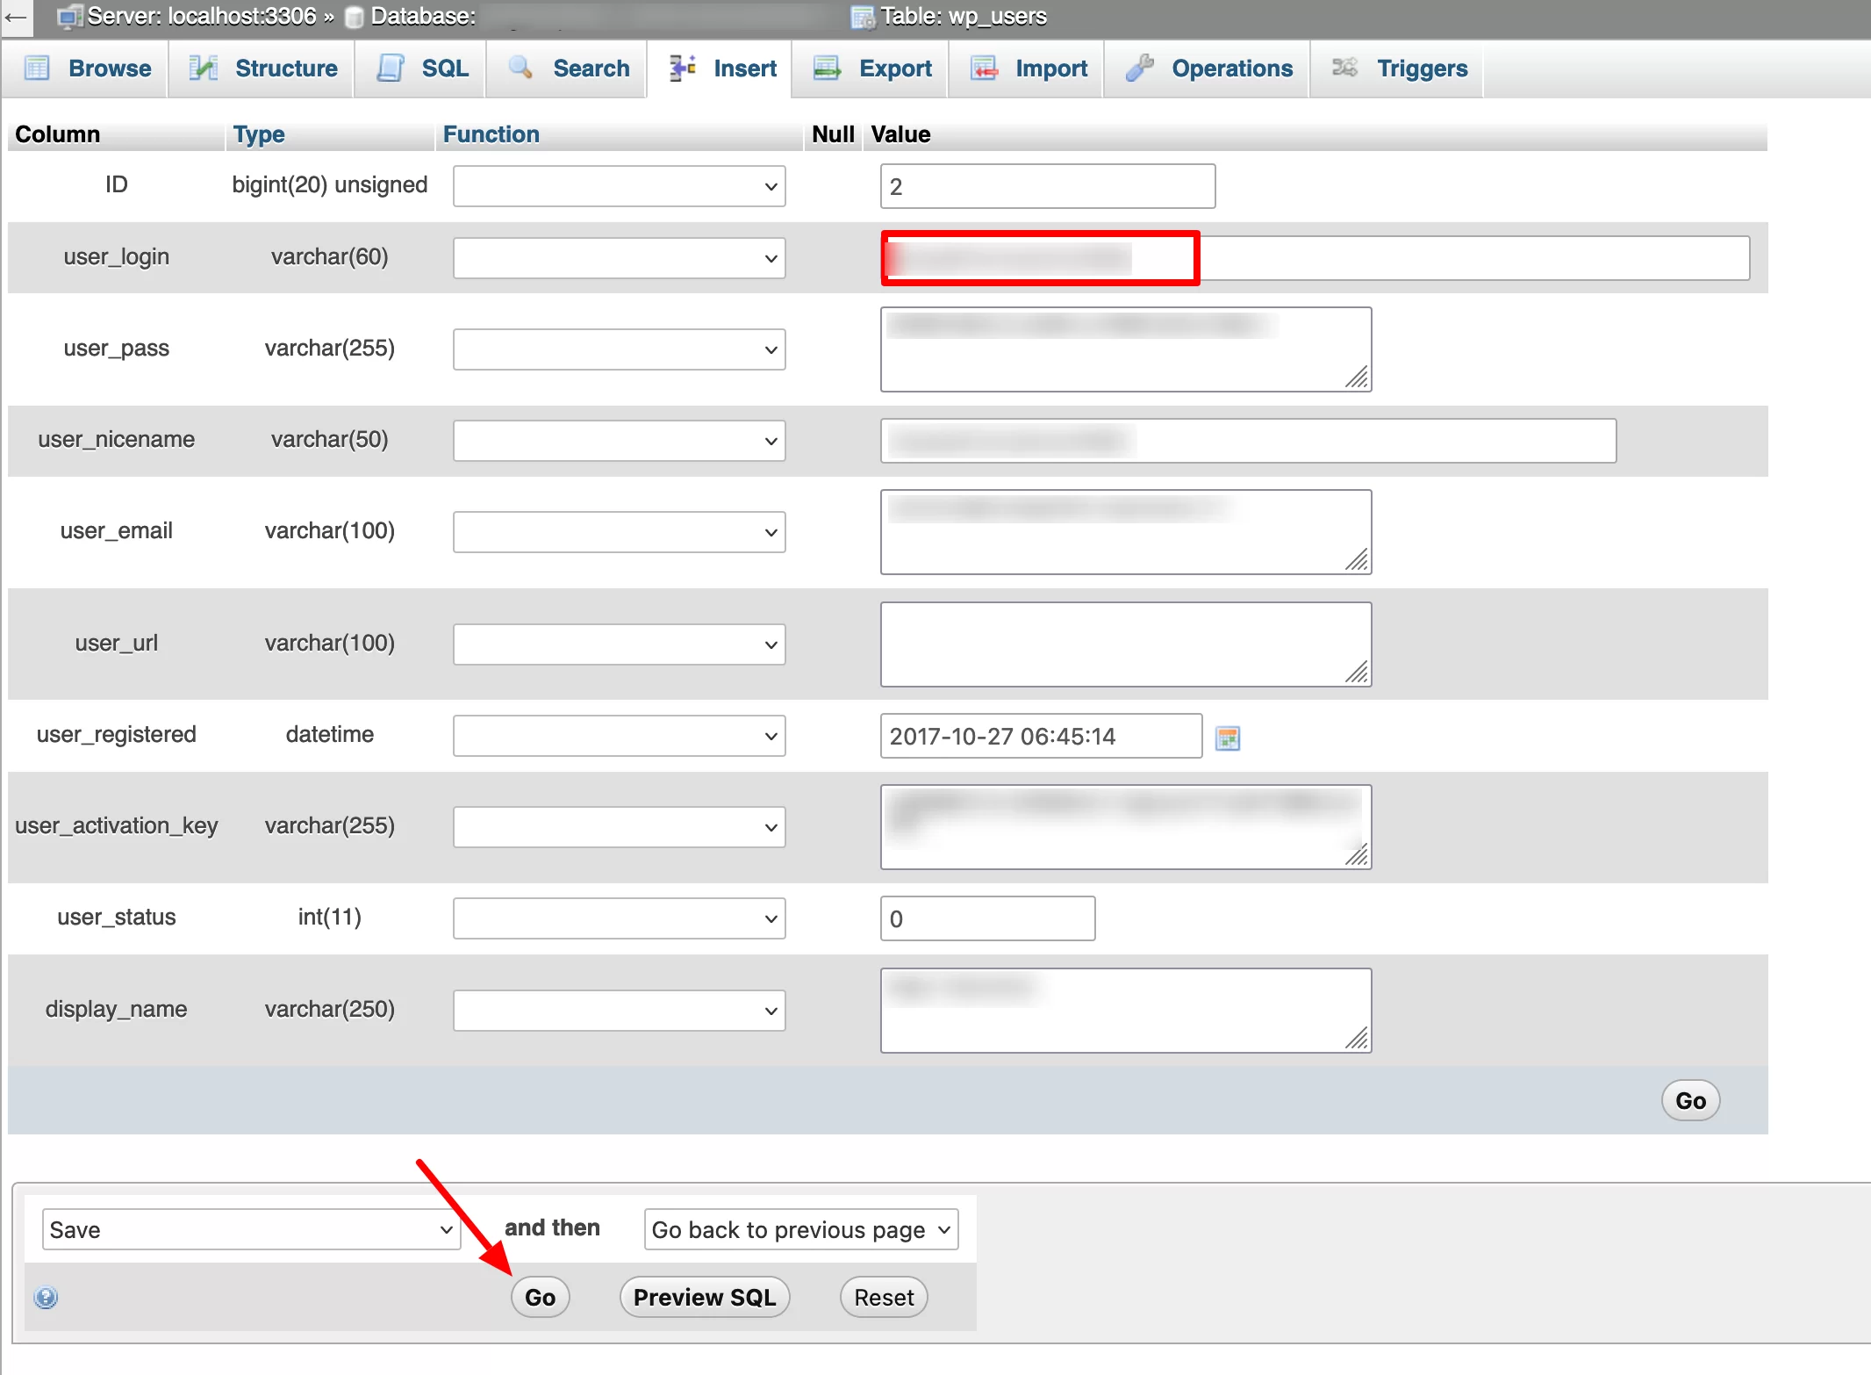The height and width of the screenshot is (1375, 1871).
Task: Click the Type column header link
Action: 260,134
